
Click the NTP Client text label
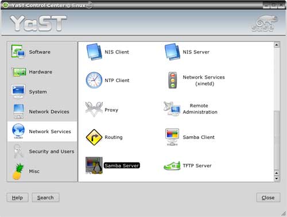click(x=117, y=80)
